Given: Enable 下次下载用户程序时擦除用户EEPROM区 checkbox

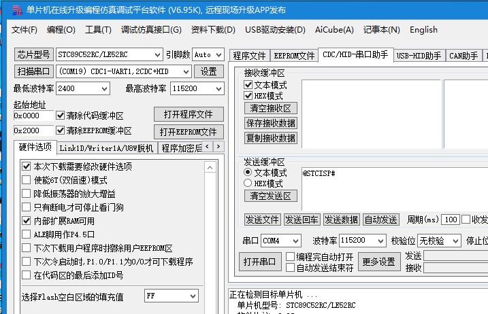Looking at the screenshot, I should (x=26, y=248).
